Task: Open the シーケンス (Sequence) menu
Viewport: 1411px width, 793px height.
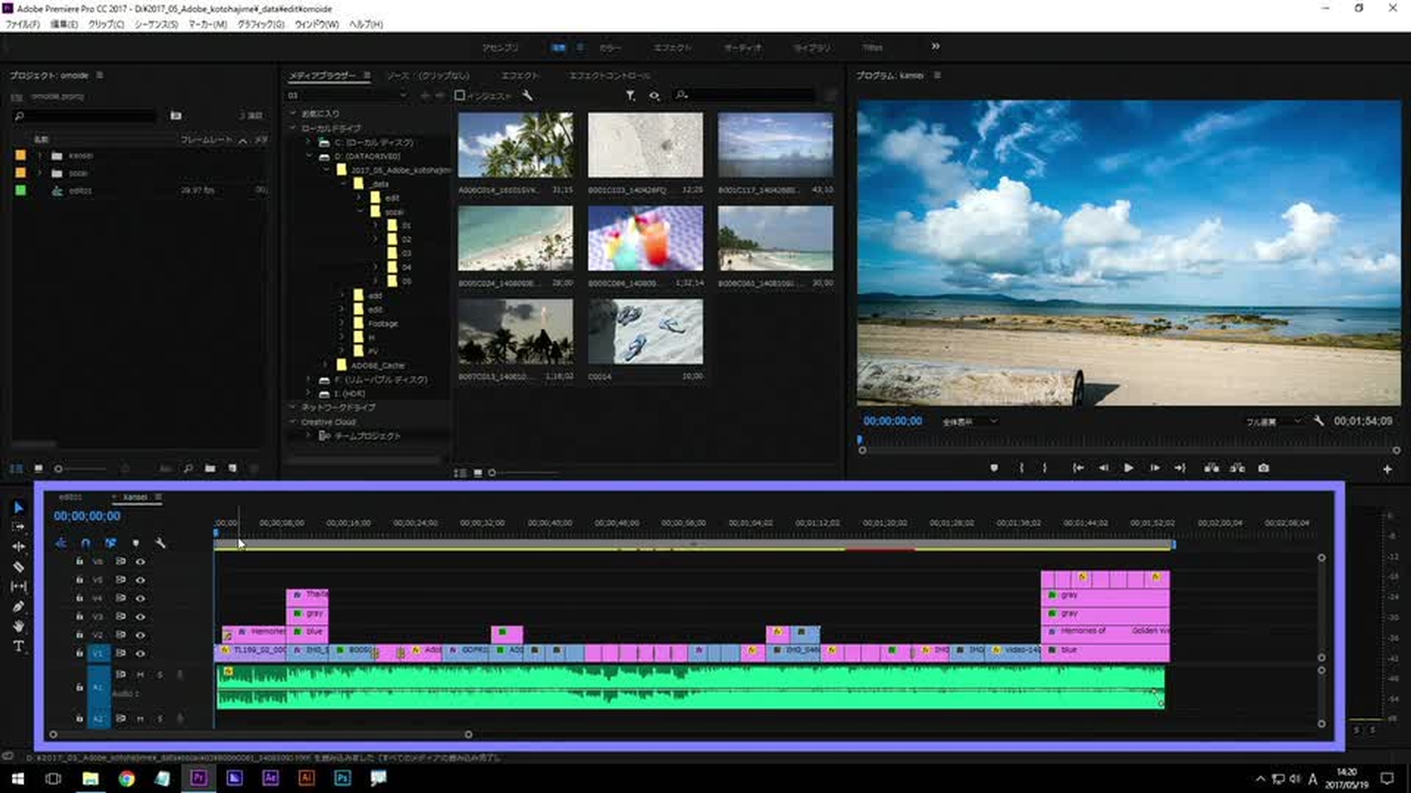Action: coord(155,24)
